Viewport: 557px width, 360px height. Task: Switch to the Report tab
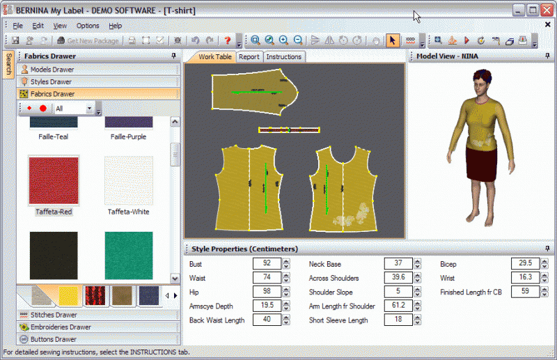[249, 57]
